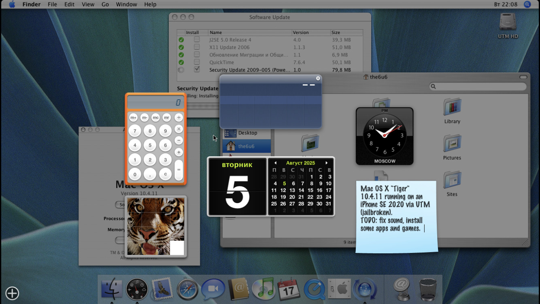Select the Library folder in Finder window
Viewport: 540px width, 304px height.
coord(452,111)
